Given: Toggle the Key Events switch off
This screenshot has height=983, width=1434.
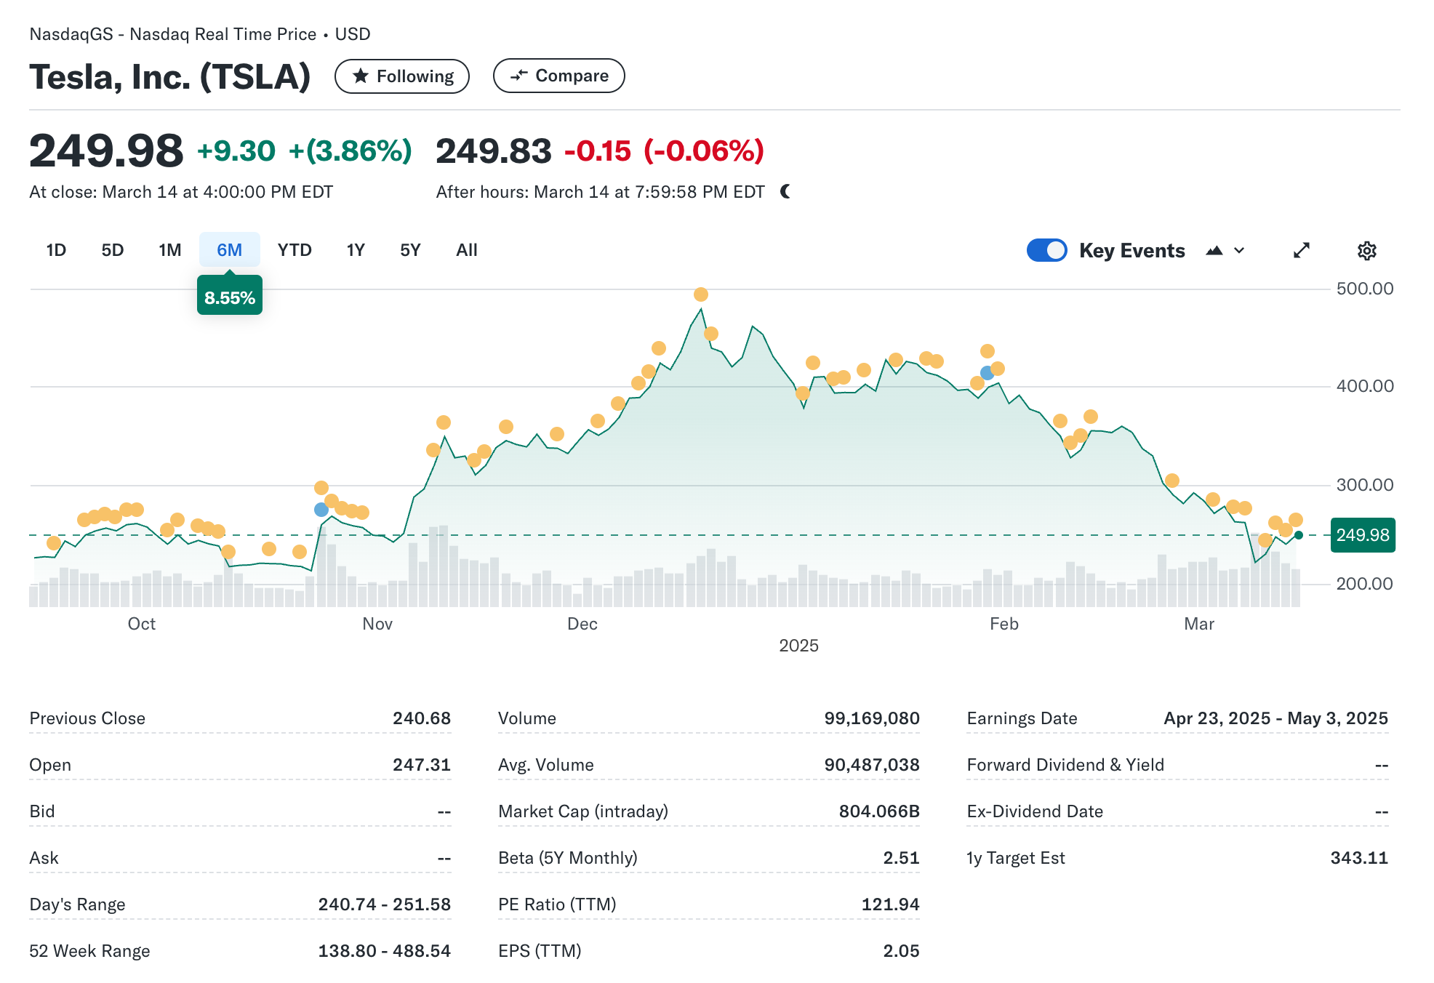Looking at the screenshot, I should click(x=1046, y=251).
